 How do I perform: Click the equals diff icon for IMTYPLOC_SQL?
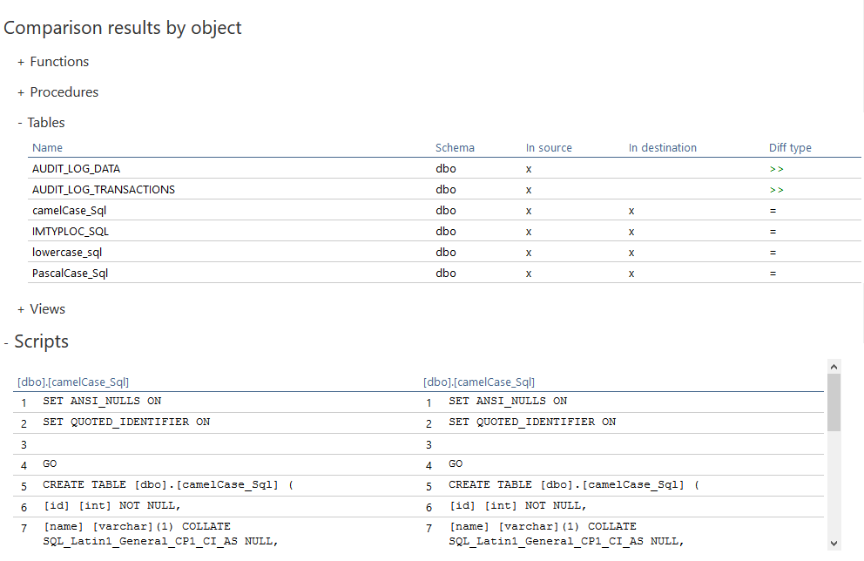click(773, 232)
